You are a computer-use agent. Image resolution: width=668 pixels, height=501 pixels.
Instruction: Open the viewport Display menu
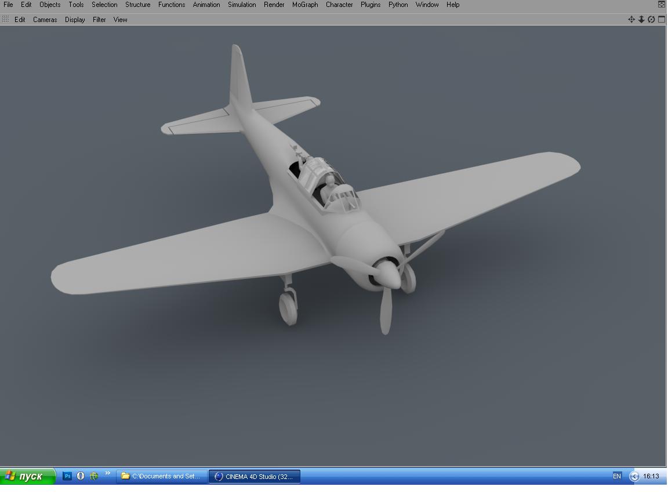pyautogui.click(x=75, y=20)
